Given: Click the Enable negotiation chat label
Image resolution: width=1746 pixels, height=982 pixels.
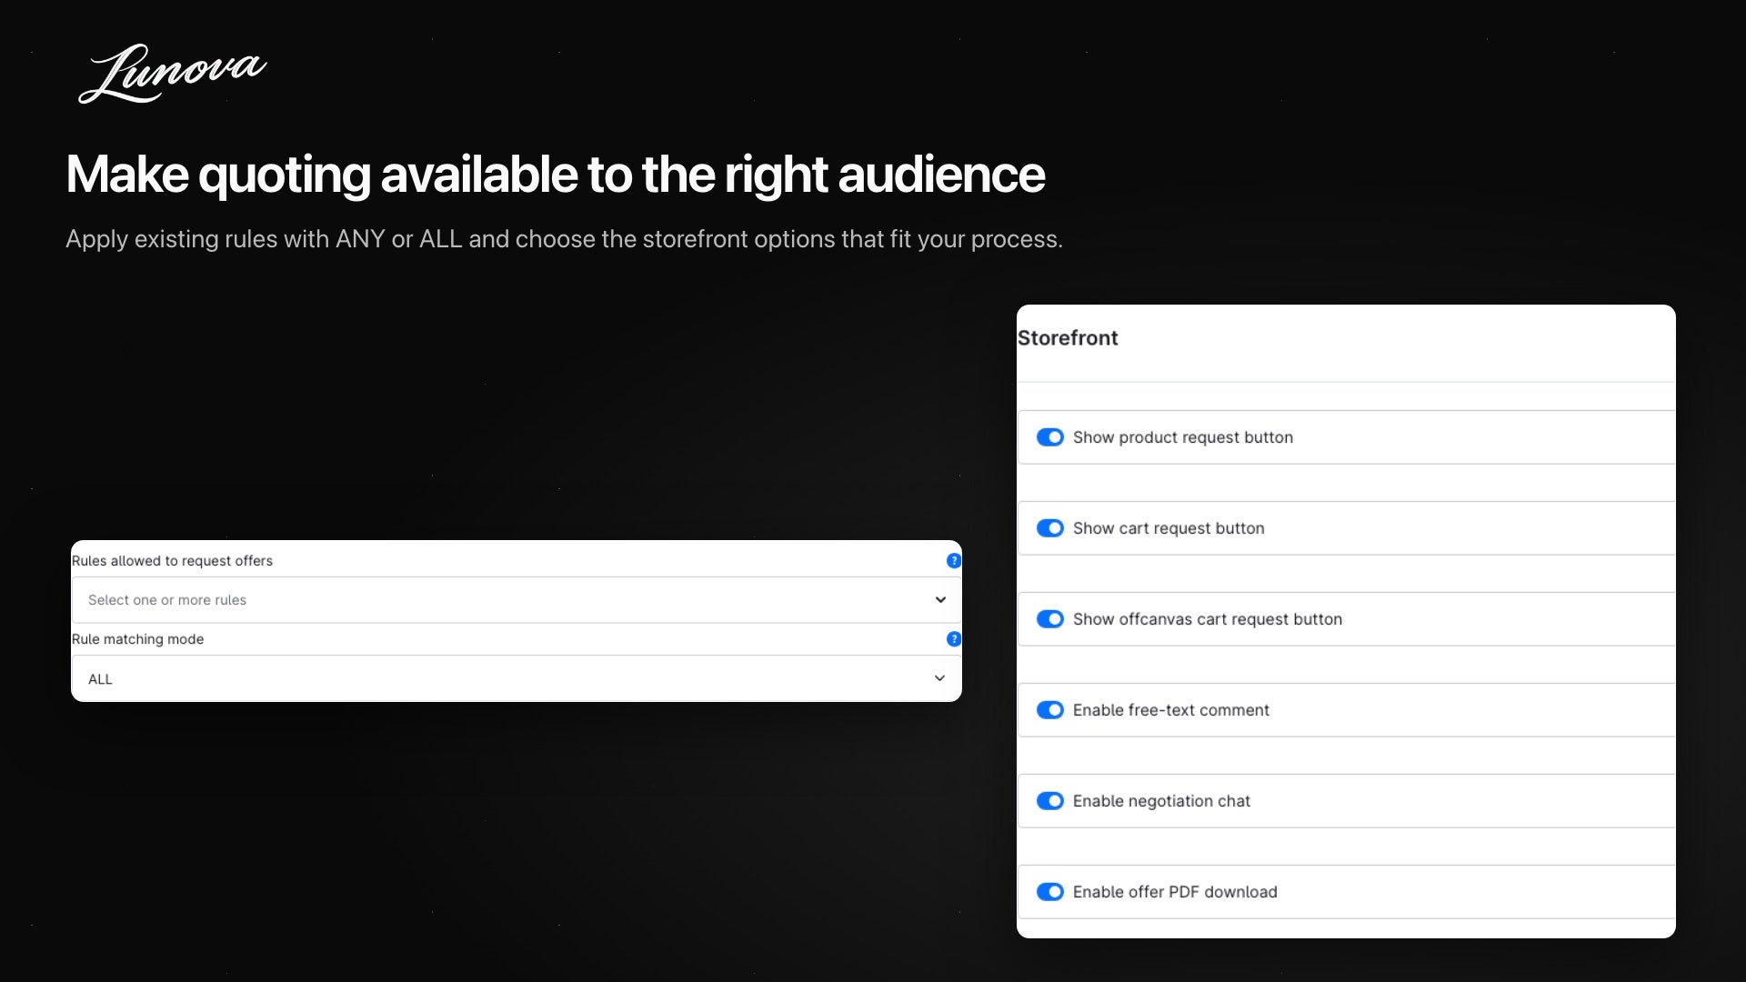Looking at the screenshot, I should 1161,801.
